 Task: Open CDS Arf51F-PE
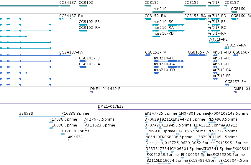pos(222,76)
